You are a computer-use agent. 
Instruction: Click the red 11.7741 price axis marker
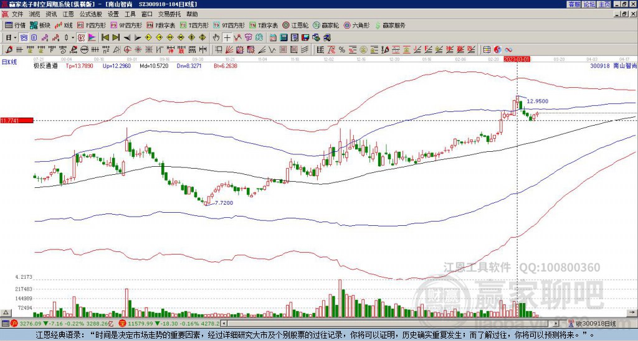coord(17,120)
